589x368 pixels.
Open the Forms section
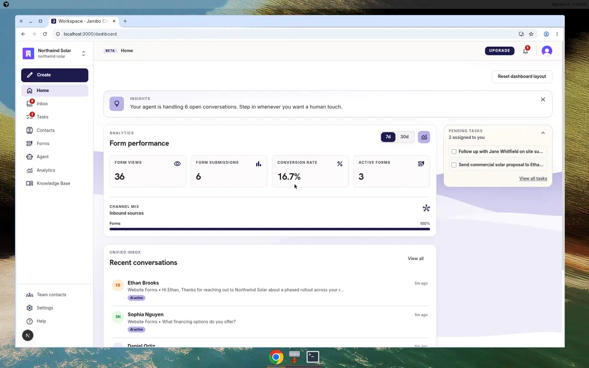pyautogui.click(x=55, y=144)
